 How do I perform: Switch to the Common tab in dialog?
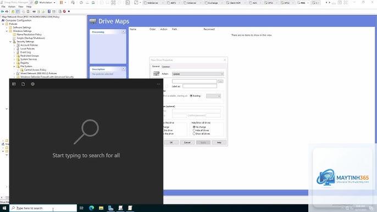166,66
